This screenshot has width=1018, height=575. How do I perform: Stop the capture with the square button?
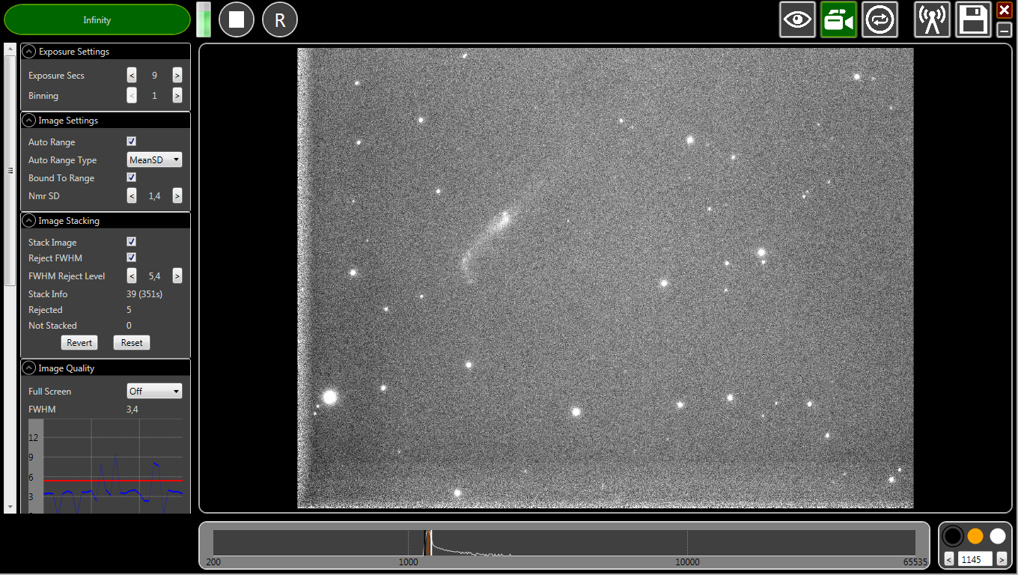[237, 19]
